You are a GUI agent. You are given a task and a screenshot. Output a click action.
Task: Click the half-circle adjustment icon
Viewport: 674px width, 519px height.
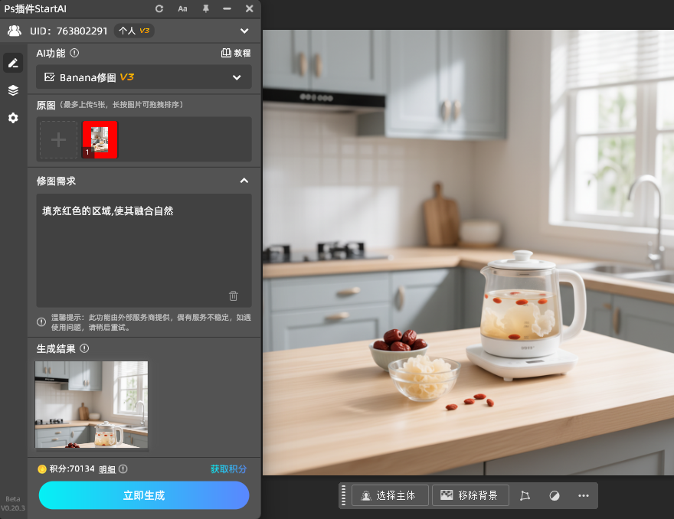coord(555,495)
